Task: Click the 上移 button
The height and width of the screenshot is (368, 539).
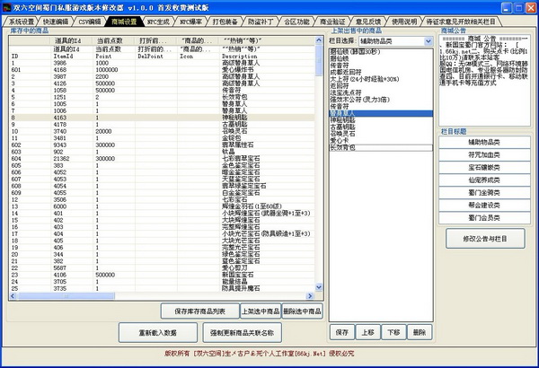Action: click(x=367, y=332)
